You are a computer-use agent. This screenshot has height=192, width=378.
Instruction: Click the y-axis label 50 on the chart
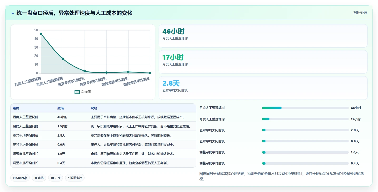pyautogui.click(x=36, y=30)
